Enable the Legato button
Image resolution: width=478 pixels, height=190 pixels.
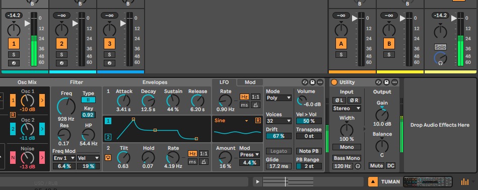pyautogui.click(x=279, y=151)
